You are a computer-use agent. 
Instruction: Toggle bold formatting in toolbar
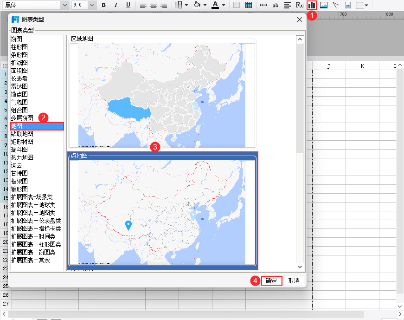103,5
